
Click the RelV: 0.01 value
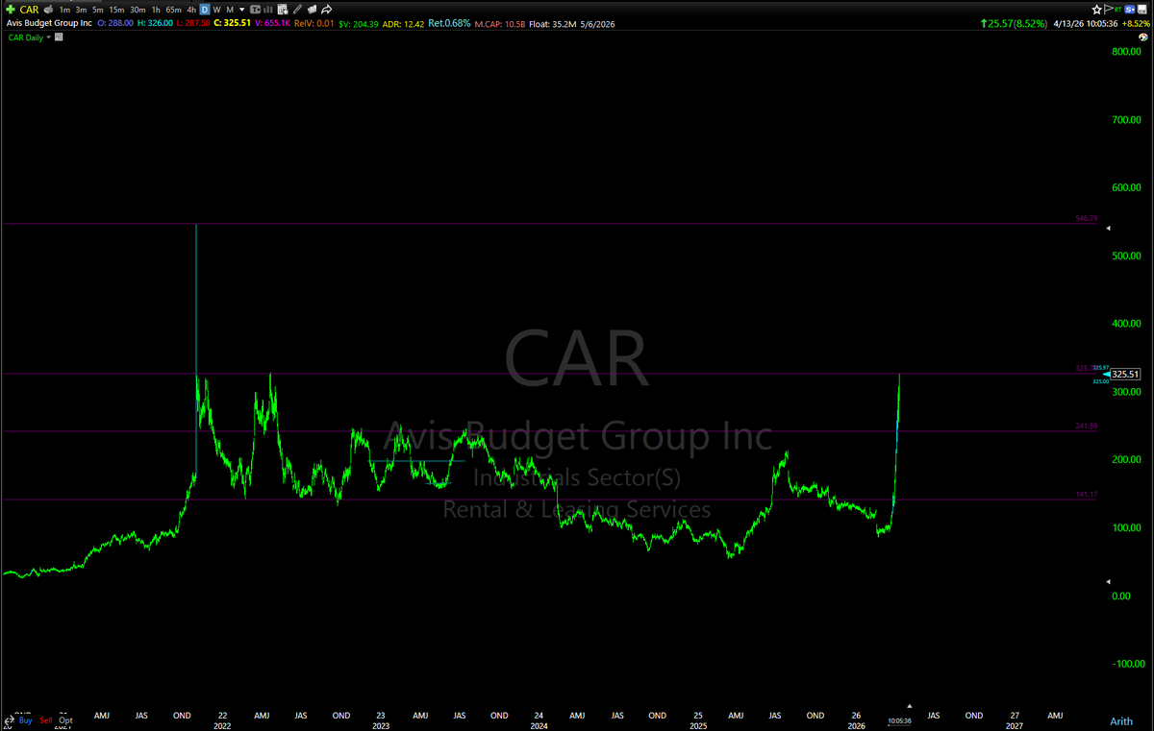coord(314,23)
